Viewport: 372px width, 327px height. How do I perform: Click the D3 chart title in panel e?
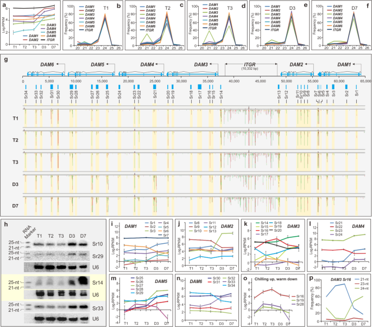(x=292, y=8)
